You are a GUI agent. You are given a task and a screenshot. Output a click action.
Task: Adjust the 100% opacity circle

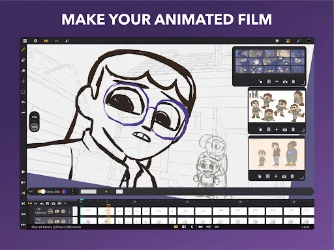[x=35, y=127]
